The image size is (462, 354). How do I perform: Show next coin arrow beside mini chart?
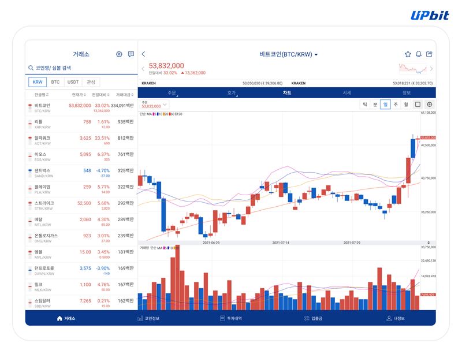pos(431,69)
